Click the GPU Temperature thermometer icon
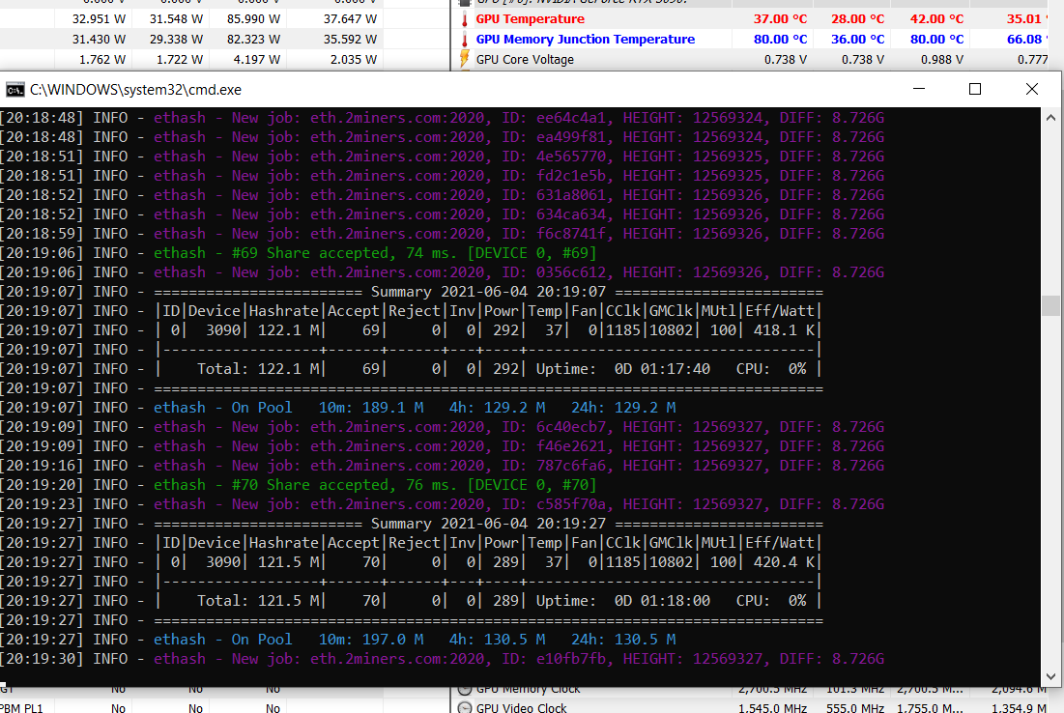1064x713 pixels. [x=465, y=19]
